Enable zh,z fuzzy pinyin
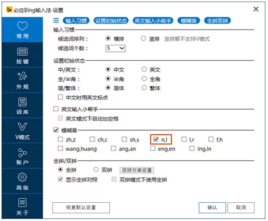 60,139
